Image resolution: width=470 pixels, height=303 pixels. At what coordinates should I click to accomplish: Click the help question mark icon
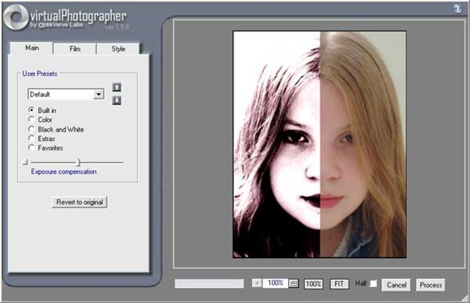coord(457,9)
